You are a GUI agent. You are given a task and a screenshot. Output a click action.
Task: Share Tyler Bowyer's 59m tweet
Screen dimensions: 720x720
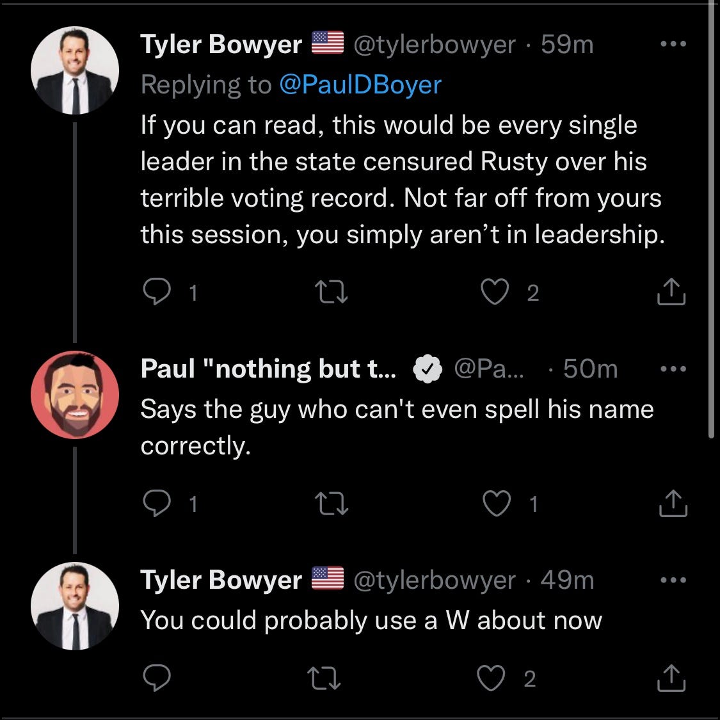point(671,292)
